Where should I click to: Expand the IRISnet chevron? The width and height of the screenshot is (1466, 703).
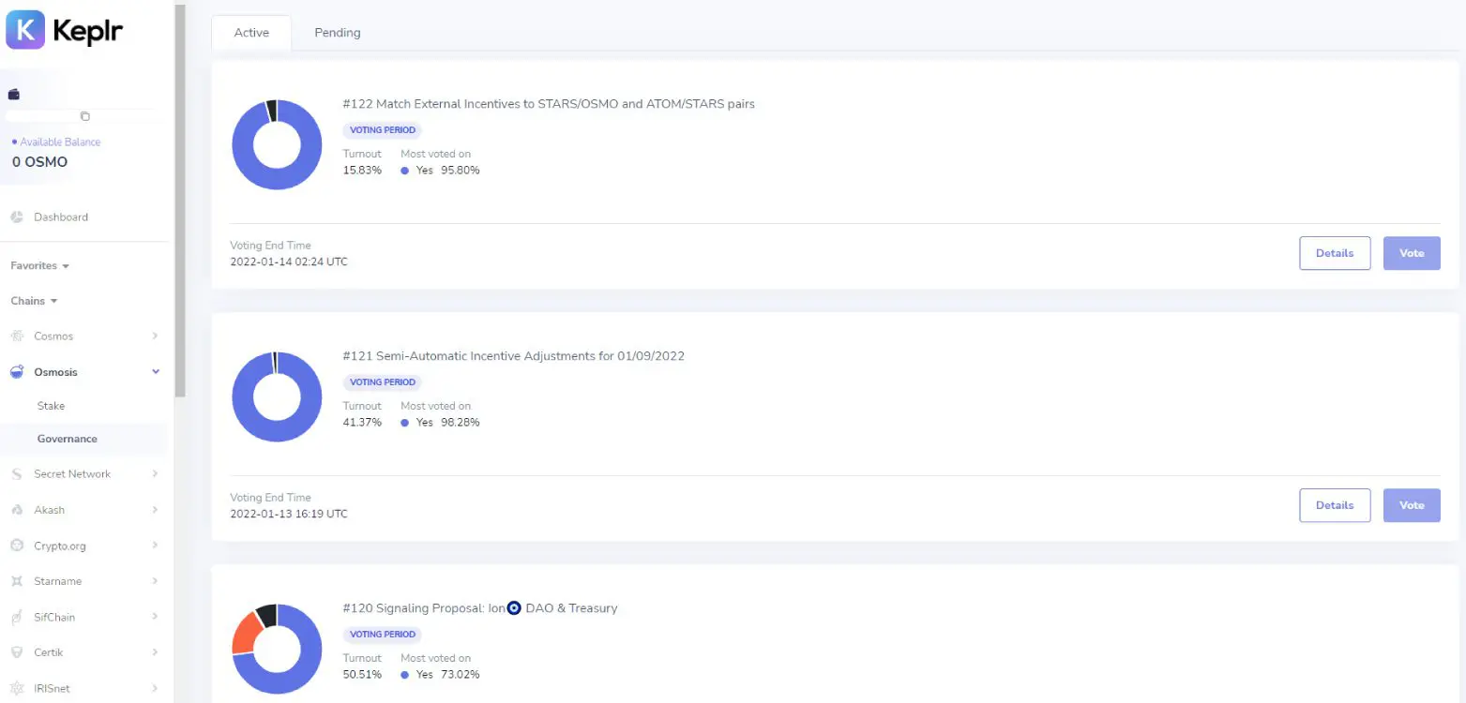pos(155,688)
